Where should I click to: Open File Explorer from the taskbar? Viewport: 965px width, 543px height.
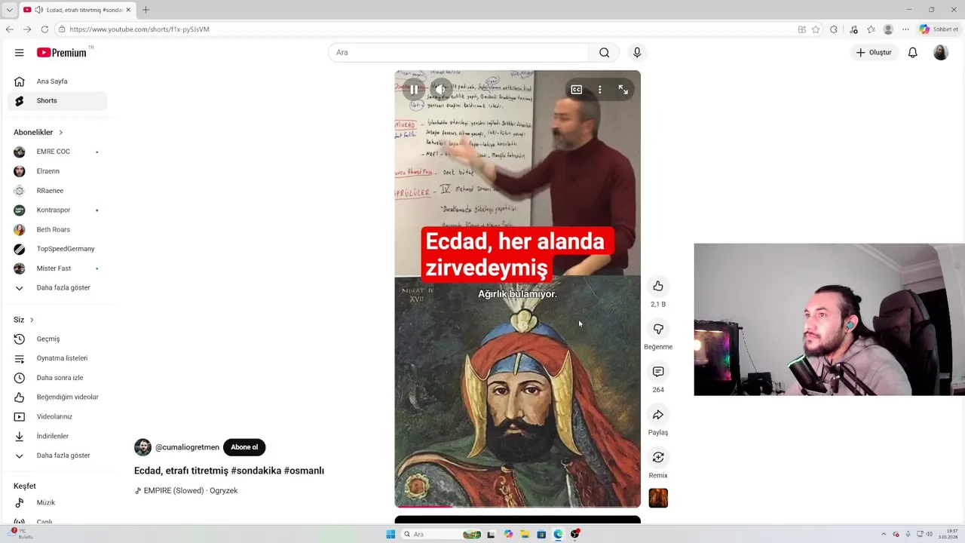[525, 534]
